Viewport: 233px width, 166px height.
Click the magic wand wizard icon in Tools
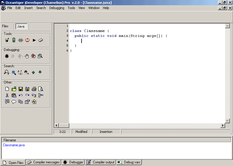coord(7,40)
